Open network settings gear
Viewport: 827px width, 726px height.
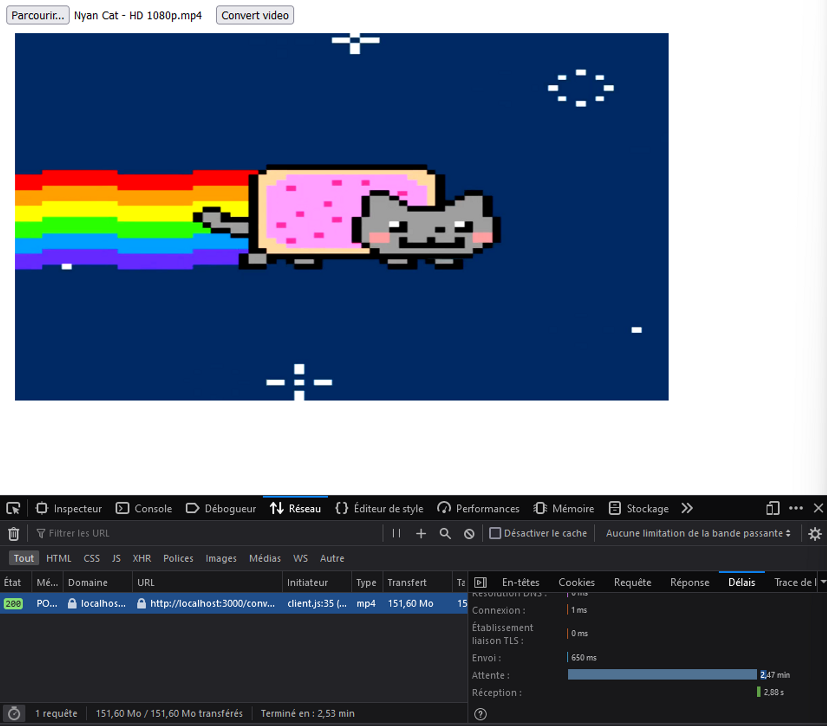815,534
